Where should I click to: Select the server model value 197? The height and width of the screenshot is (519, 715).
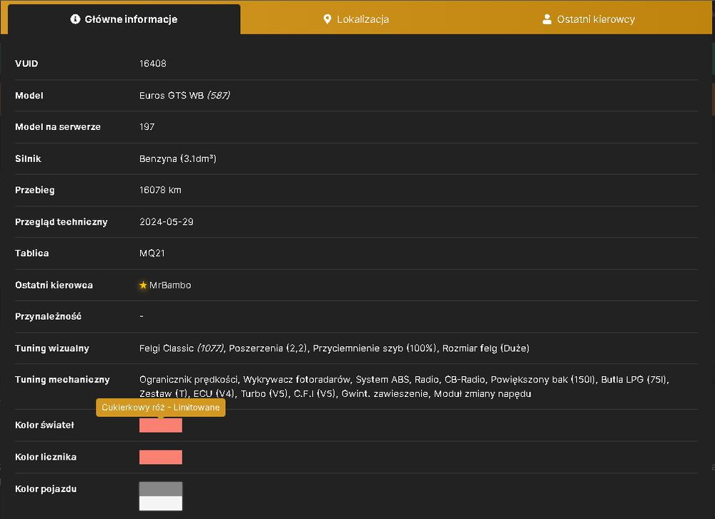147,126
